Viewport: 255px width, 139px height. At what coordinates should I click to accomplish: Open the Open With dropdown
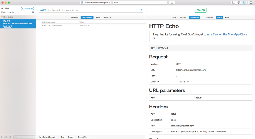tap(83, 137)
